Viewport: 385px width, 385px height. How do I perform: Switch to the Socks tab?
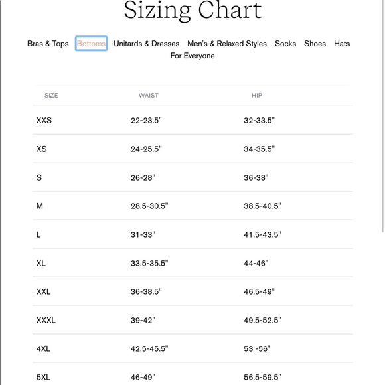[285, 44]
